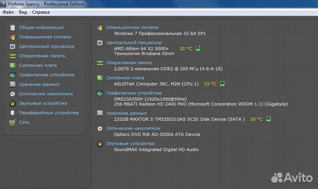
Task: Open the Операционная система summary heading link
Action: click(x=132, y=27)
